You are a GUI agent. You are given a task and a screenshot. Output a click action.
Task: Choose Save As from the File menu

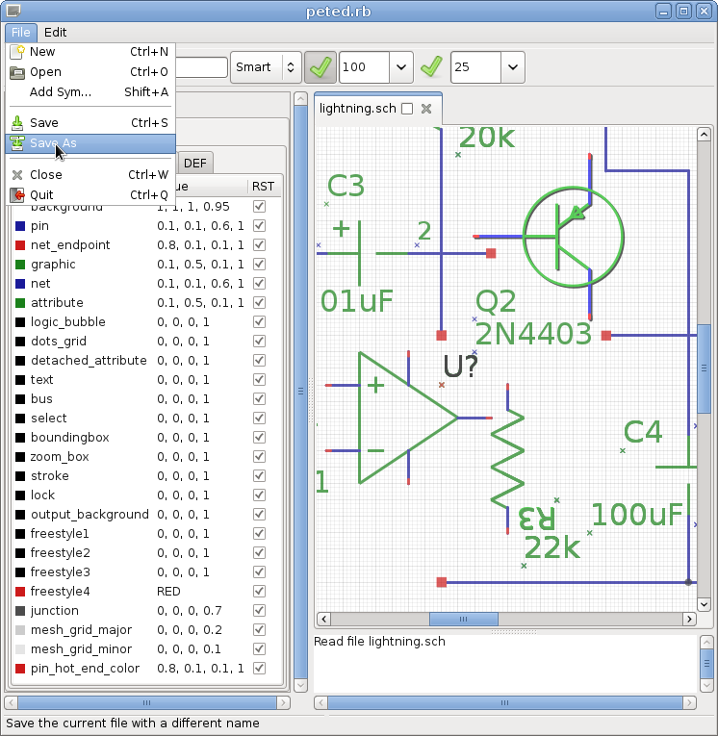click(53, 143)
